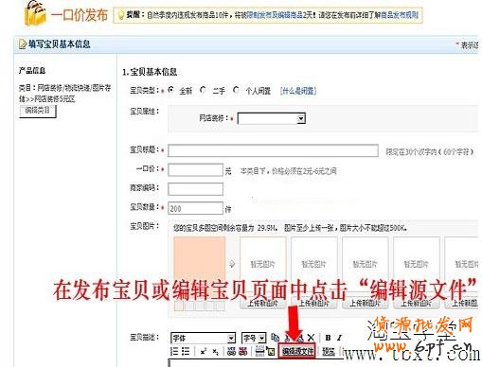The height and width of the screenshot is (367, 482).
Task: Open the 字体 font dropdown
Action: (x=203, y=338)
